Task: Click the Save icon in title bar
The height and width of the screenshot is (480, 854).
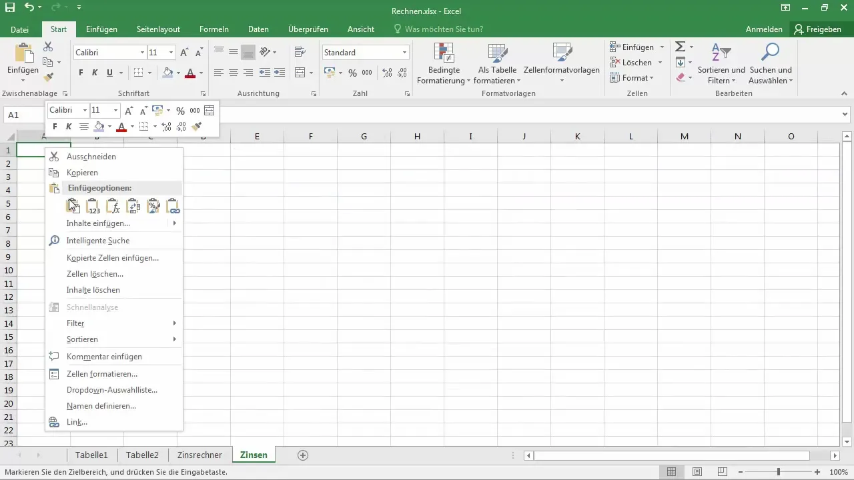Action: 10,8
